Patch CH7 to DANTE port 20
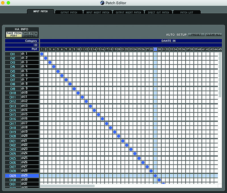Viewport: 227px width, 193px height. (x=119, y=80)
